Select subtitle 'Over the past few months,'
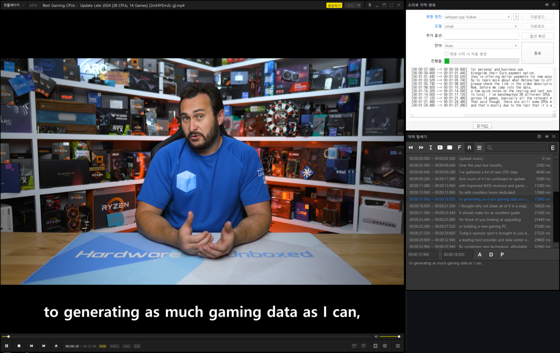Screen dimensions: 560x353 click(x=480, y=166)
